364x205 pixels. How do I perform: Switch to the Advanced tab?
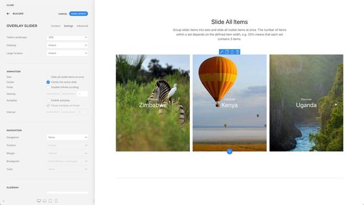point(82,26)
